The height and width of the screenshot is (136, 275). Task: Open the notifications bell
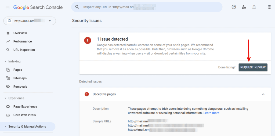click(254, 7)
